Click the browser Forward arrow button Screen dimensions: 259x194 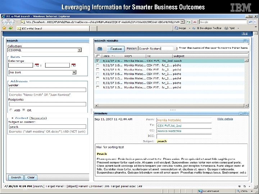[12, 22]
